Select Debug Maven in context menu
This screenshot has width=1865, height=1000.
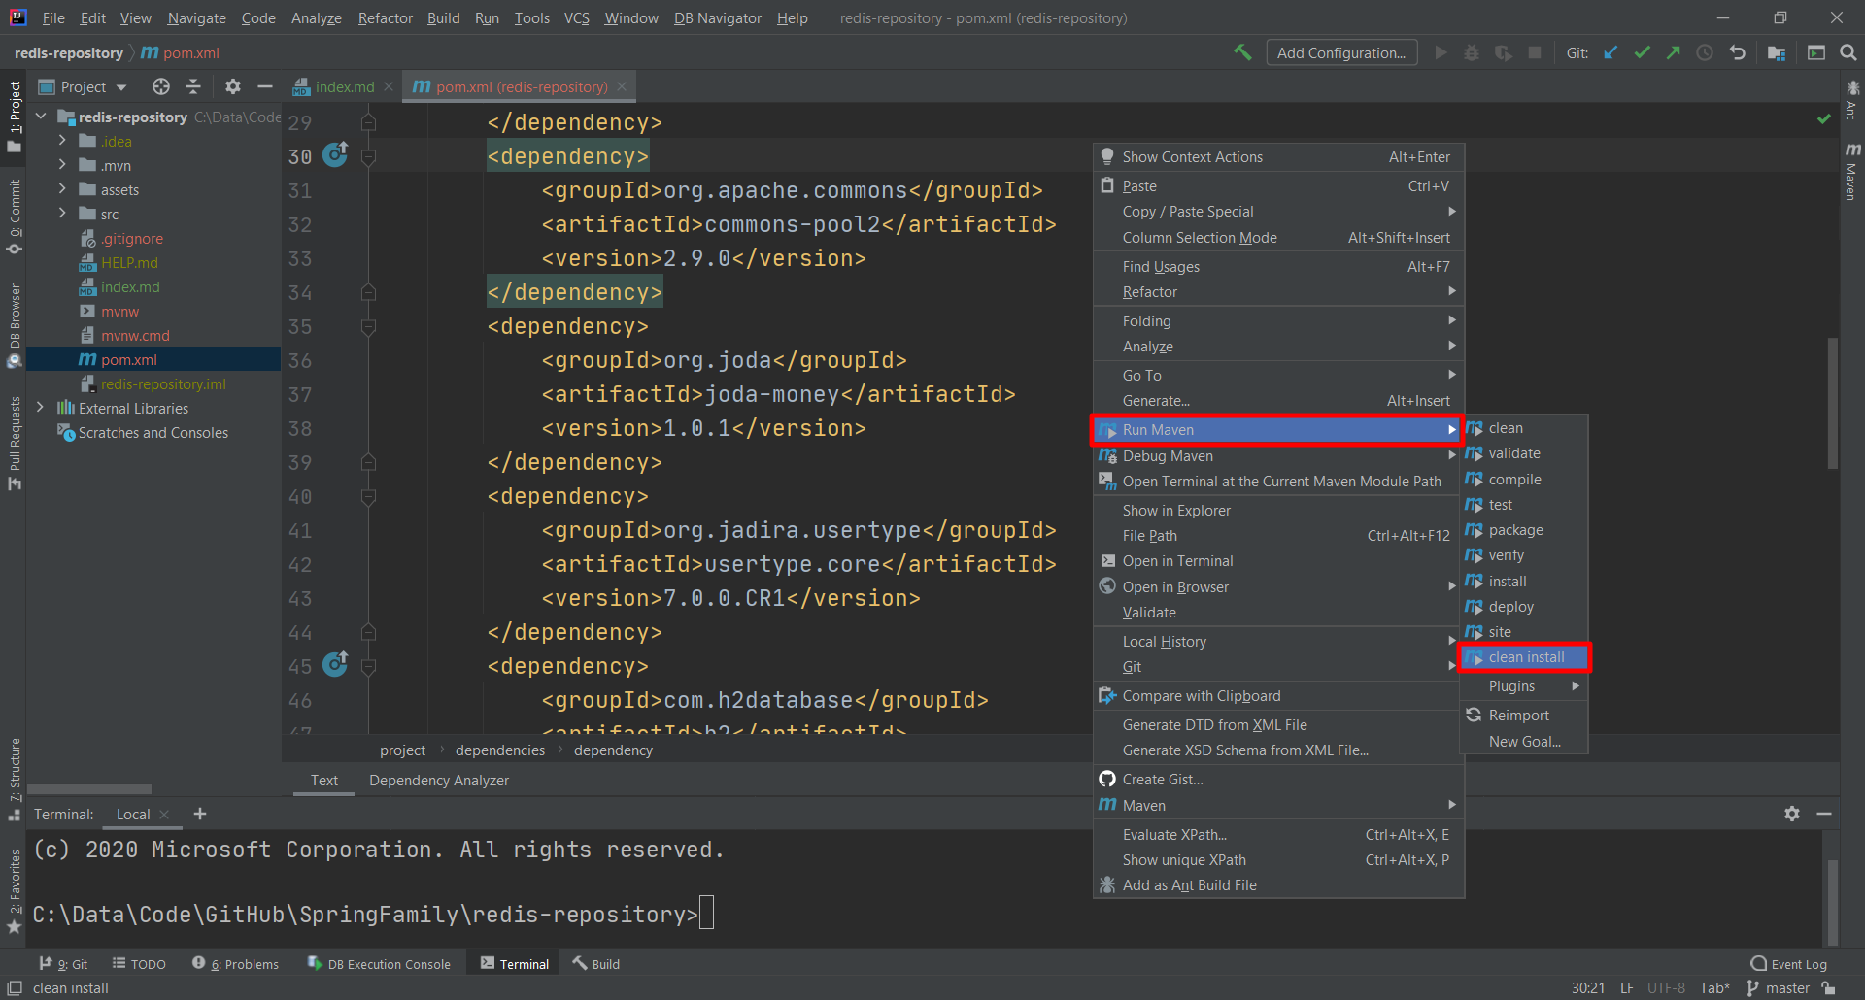1277,456
